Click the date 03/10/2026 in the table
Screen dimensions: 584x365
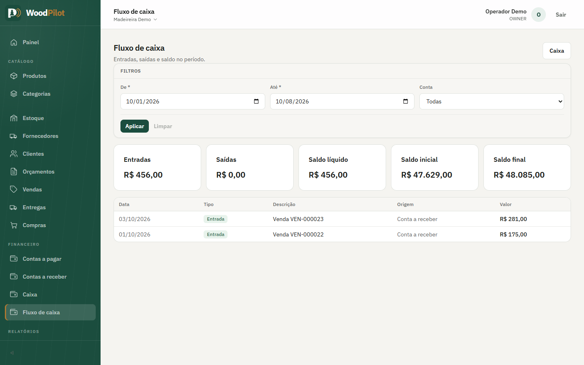click(135, 219)
